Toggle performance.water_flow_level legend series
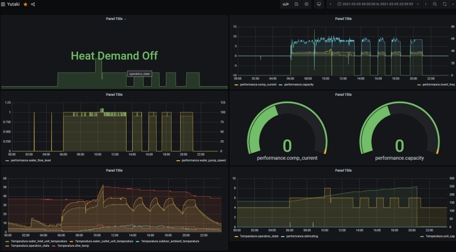The width and height of the screenshot is (456, 252). pyautogui.click(x=31, y=160)
